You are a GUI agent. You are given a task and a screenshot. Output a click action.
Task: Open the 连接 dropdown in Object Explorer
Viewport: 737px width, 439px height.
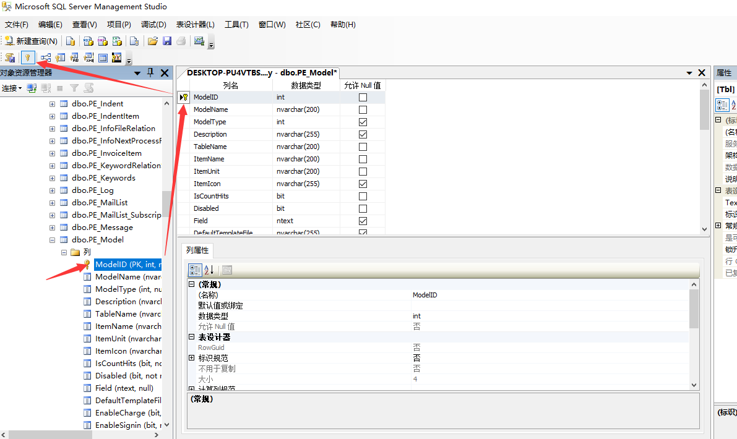12,88
